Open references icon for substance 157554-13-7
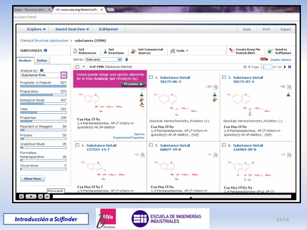 click(x=143, y=155)
